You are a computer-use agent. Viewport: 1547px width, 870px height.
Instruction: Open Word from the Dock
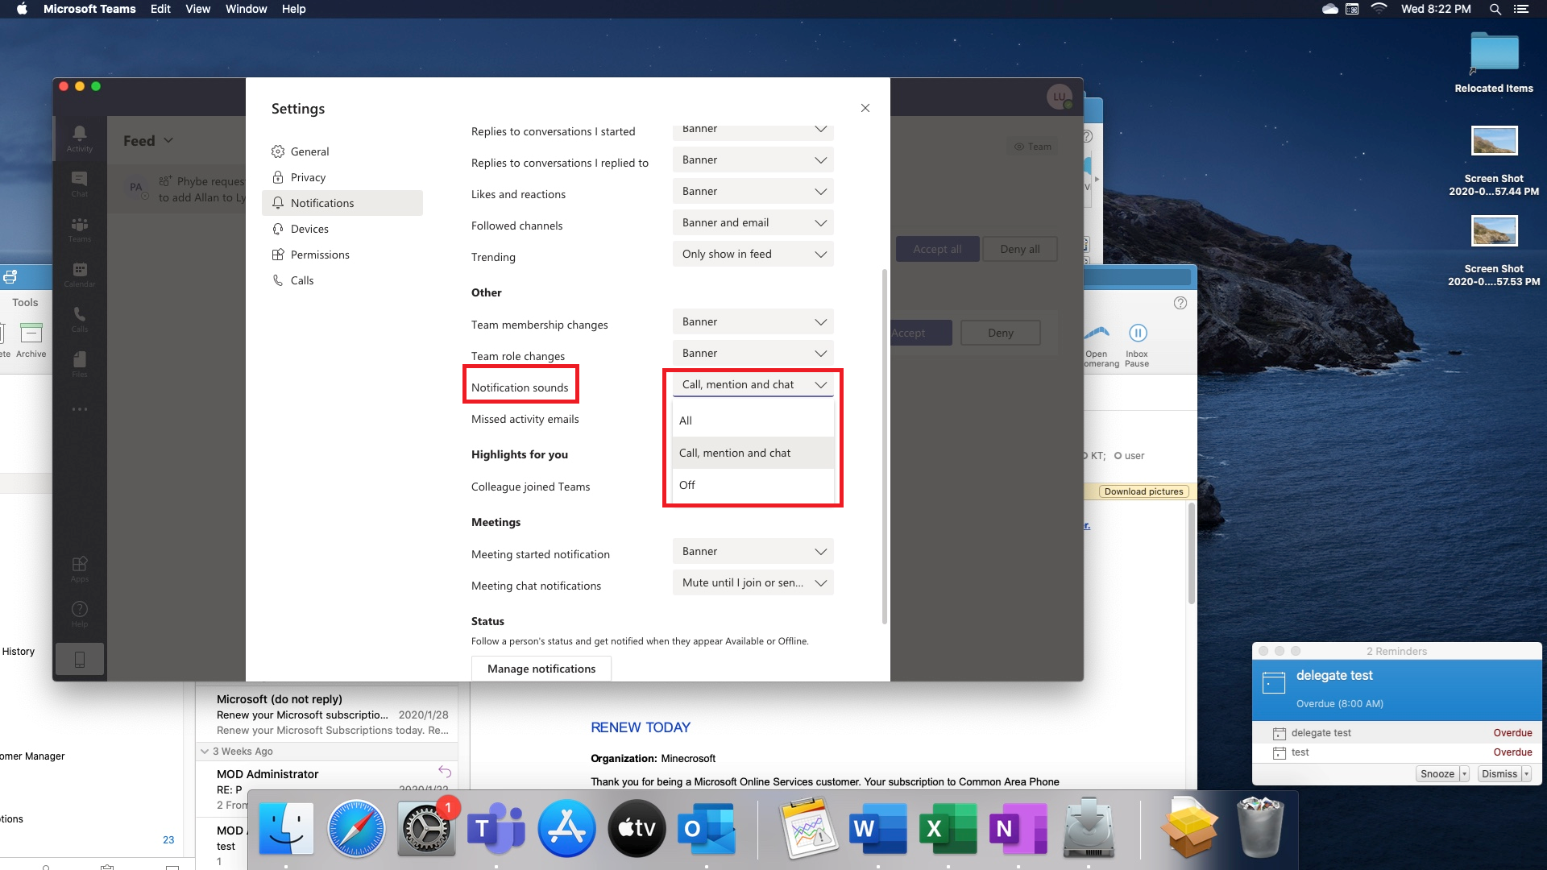[x=877, y=828]
